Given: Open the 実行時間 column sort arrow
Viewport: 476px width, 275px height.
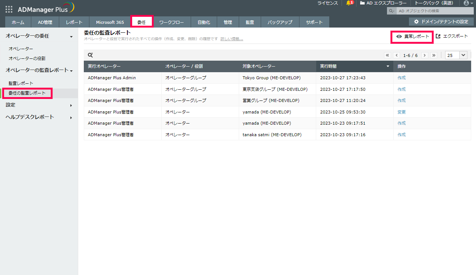Looking at the screenshot, I should 388,66.
